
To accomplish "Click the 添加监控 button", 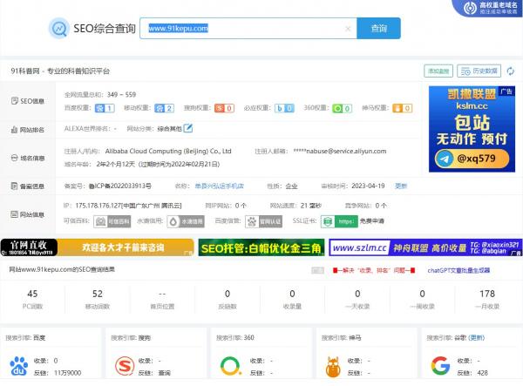I will pos(438,71).
